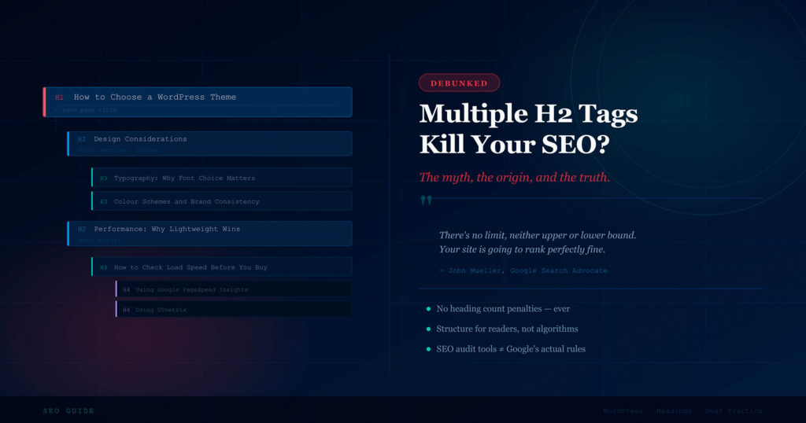
Task: Select the H4 'Using GTmetrix' row
Action: [234, 310]
